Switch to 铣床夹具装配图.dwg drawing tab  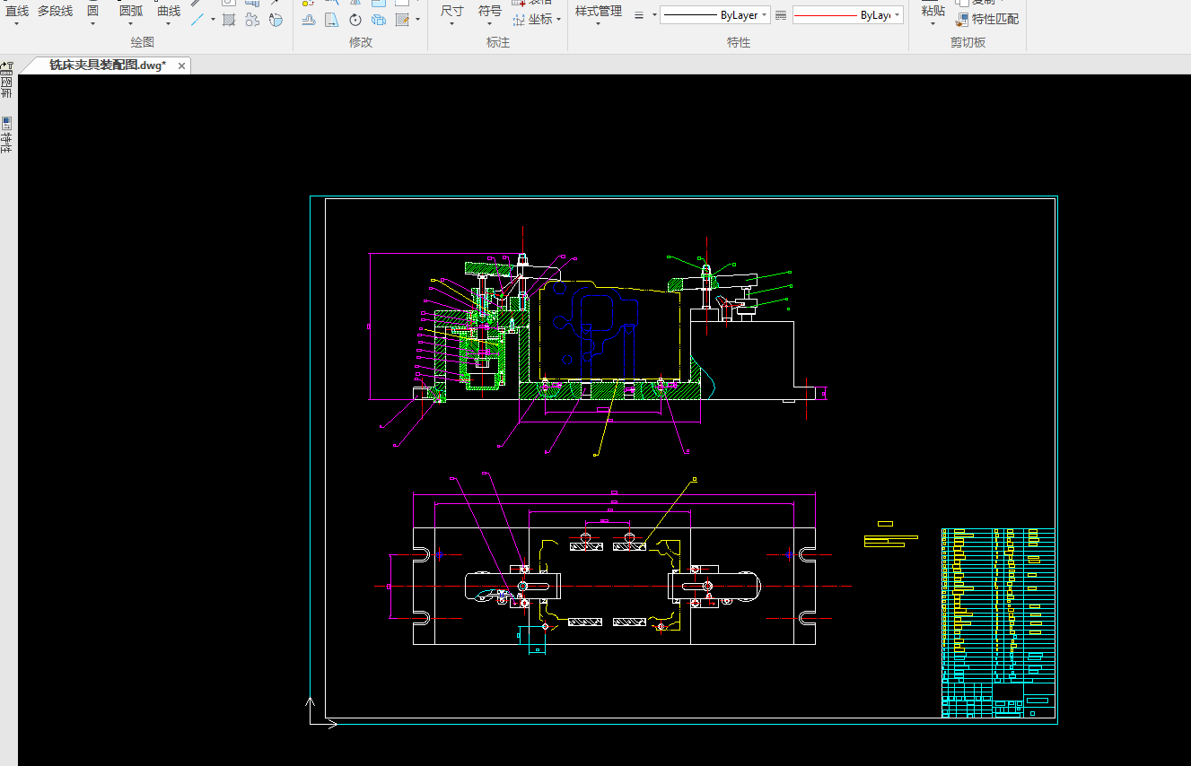[x=107, y=65]
